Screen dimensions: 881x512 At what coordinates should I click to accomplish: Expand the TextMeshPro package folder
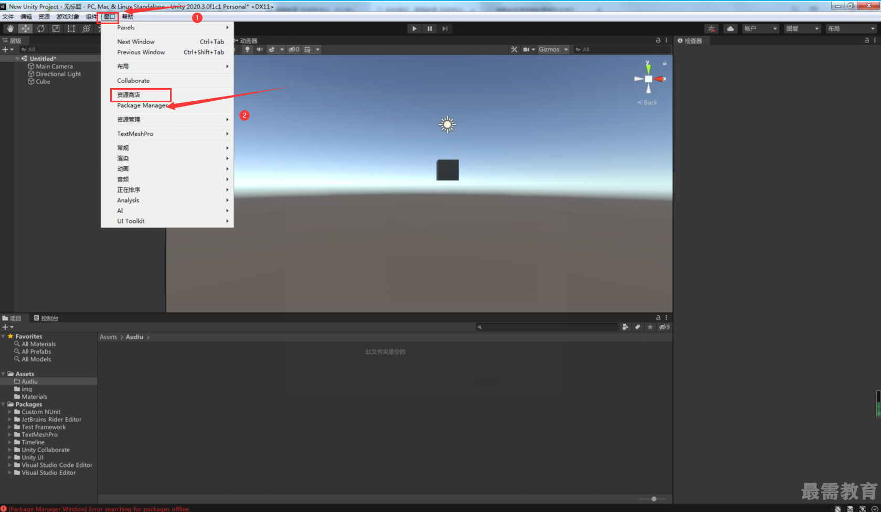[10, 434]
